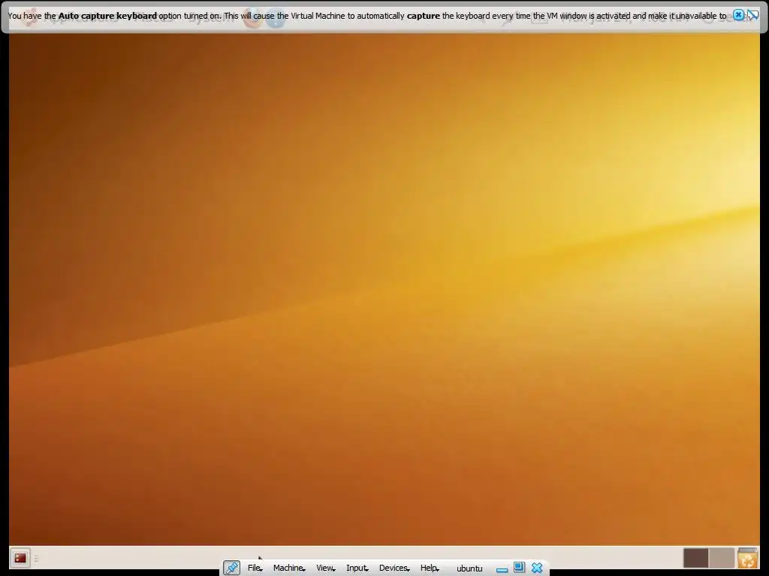Open the Machine menu
This screenshot has height=576, width=769.
289,568
